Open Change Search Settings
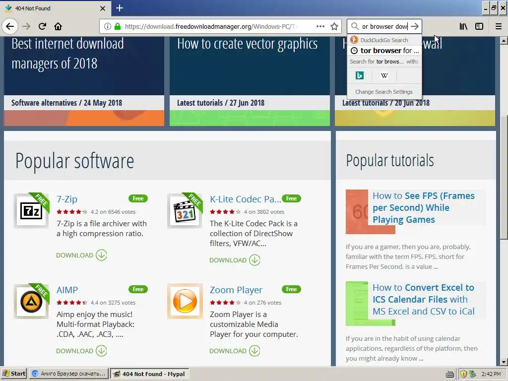Screen dimensions: 508x381 [384, 92]
